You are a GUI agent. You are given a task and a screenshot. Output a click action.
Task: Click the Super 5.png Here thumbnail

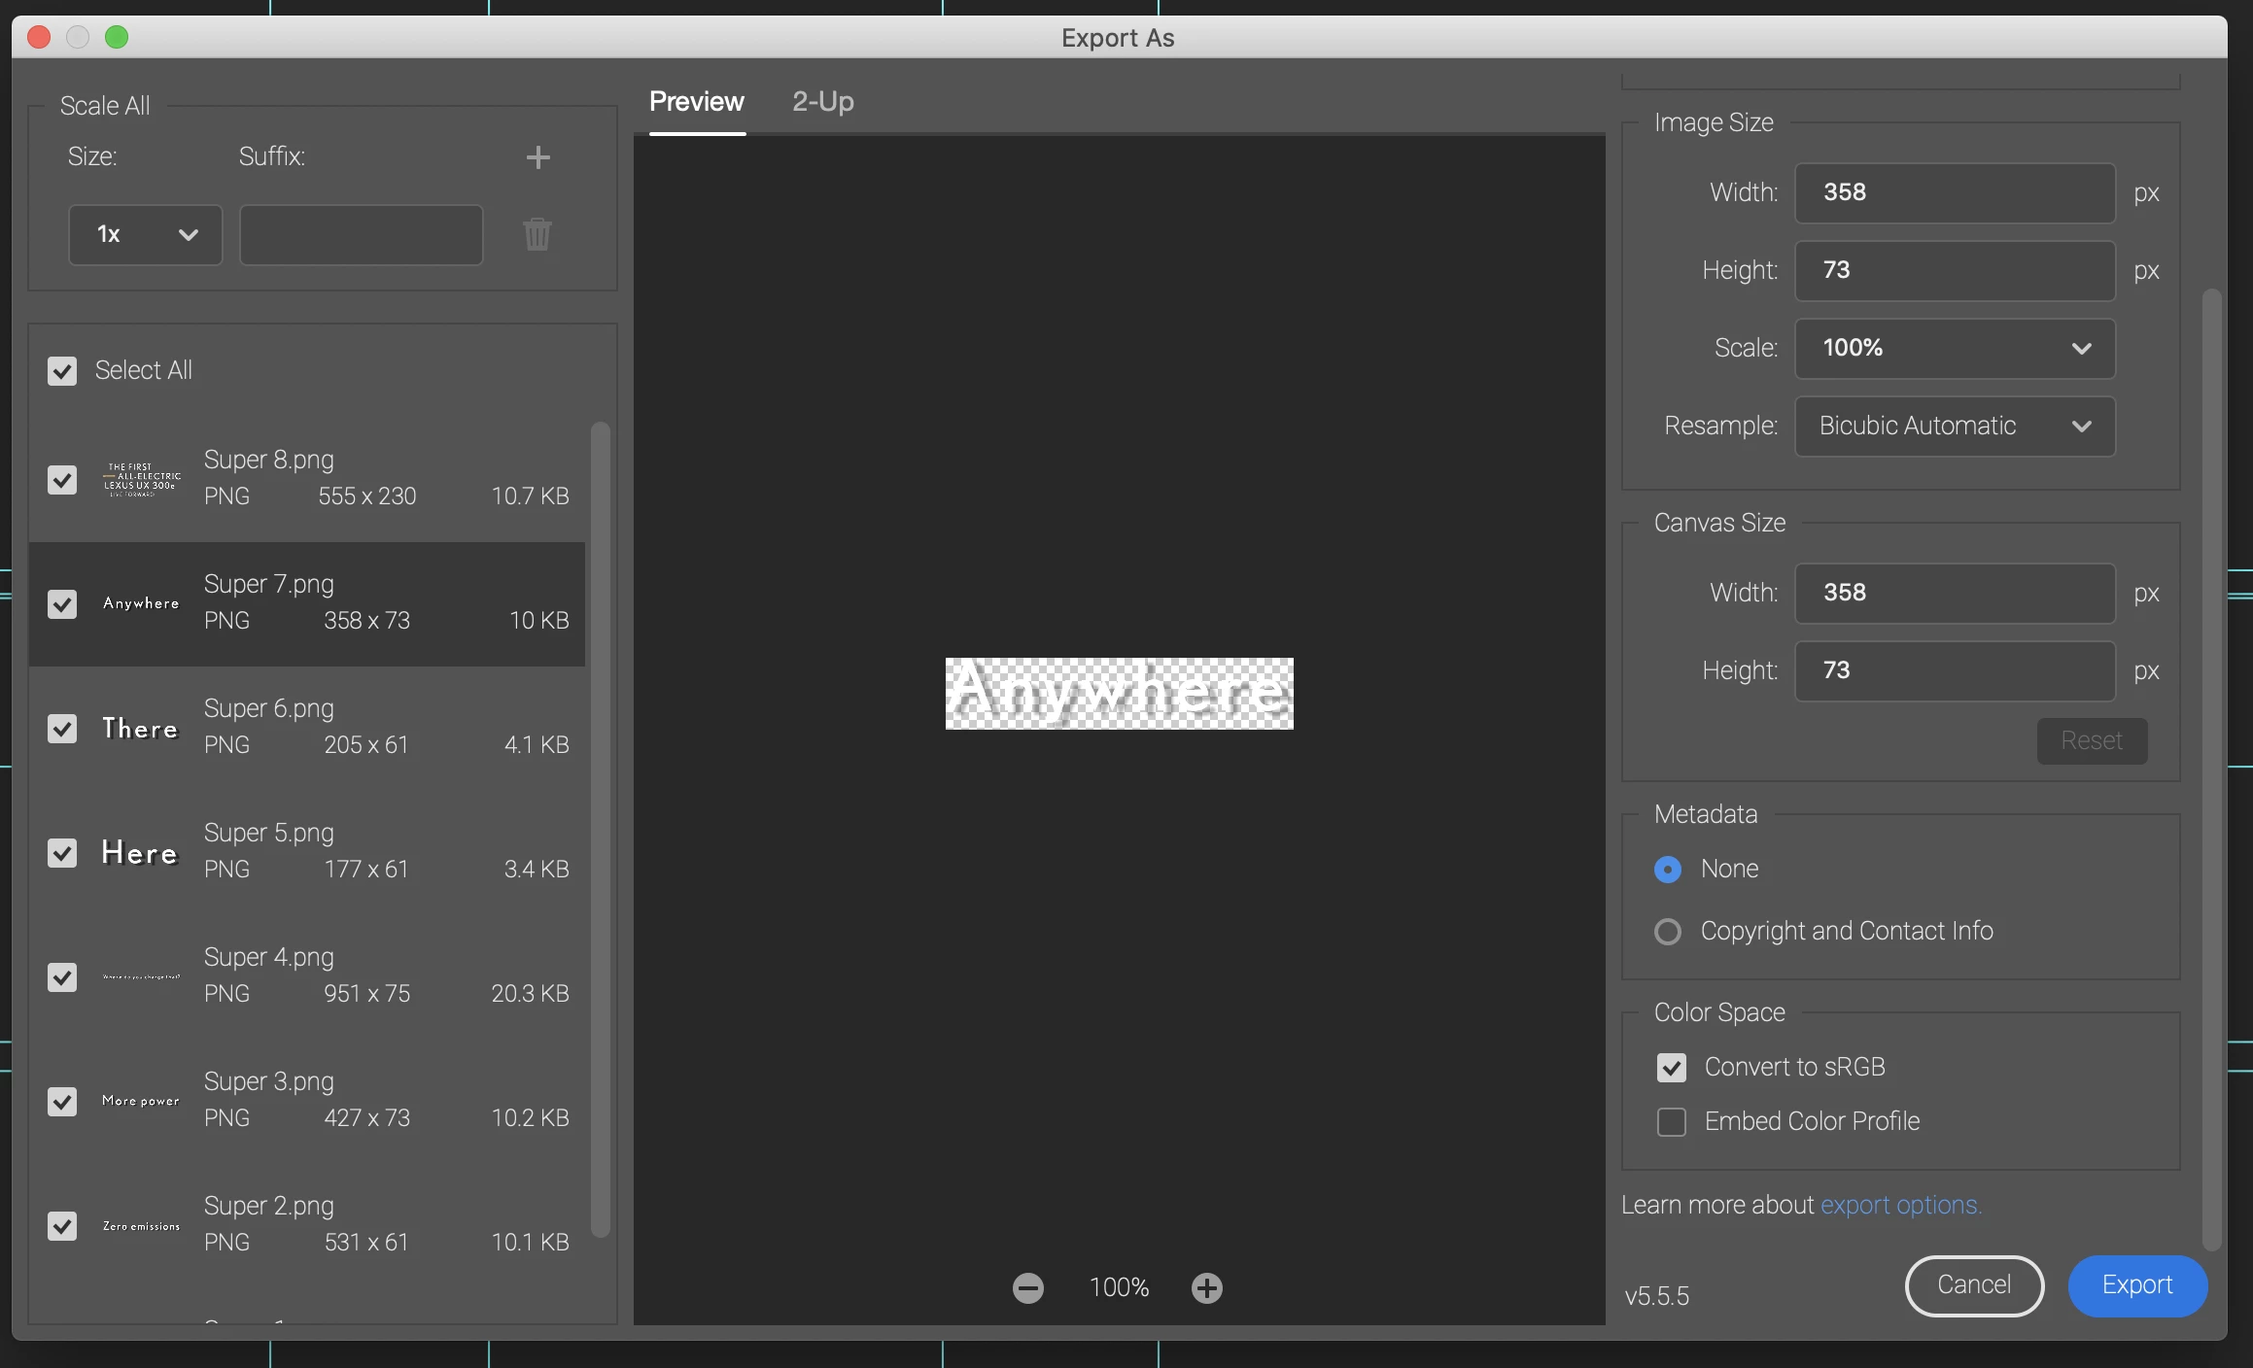[x=141, y=853]
